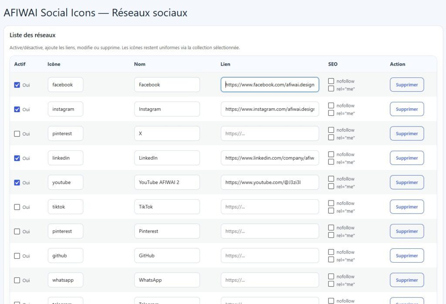Check nofollow in the TikTok row
The height and width of the screenshot is (304, 446).
331,203
